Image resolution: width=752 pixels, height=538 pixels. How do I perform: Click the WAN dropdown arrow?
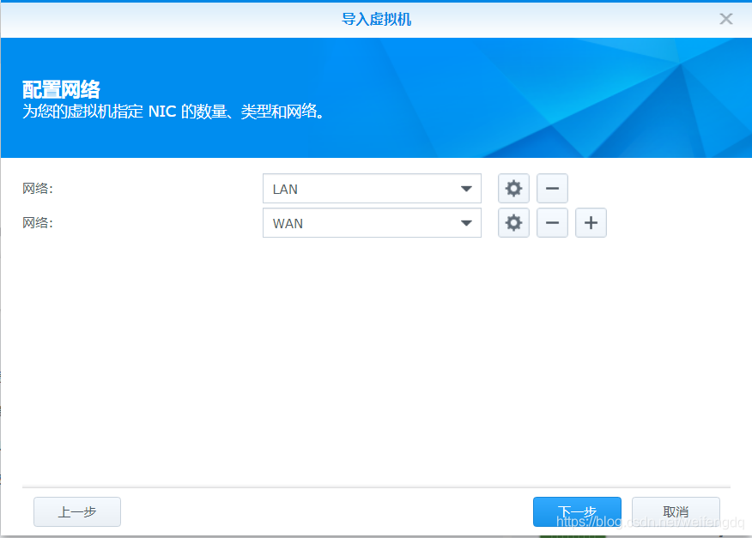(x=467, y=222)
